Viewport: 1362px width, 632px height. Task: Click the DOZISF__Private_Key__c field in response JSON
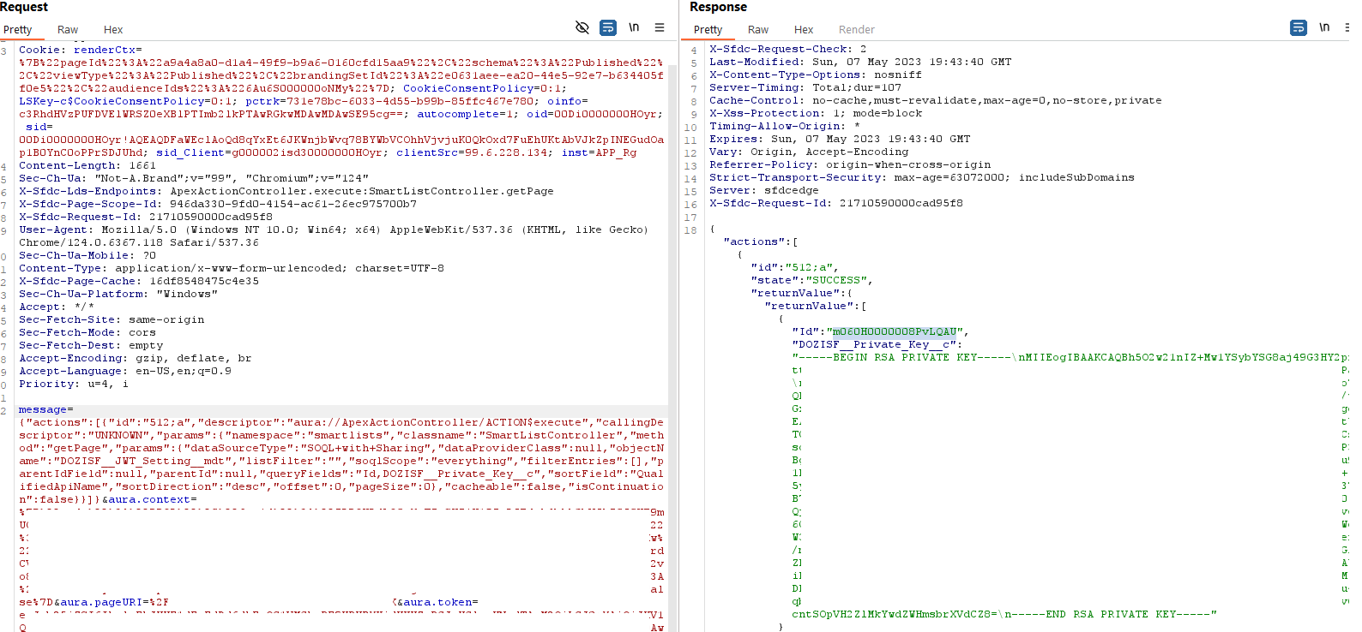click(x=873, y=345)
